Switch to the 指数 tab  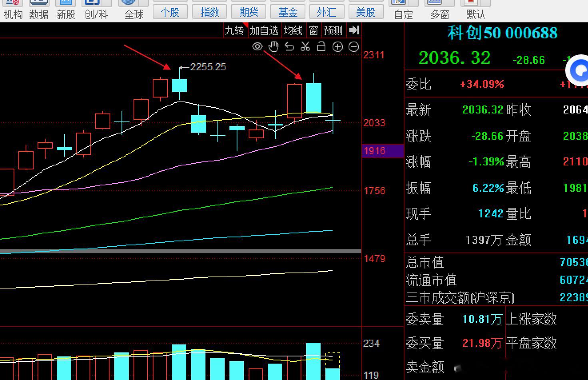[209, 12]
